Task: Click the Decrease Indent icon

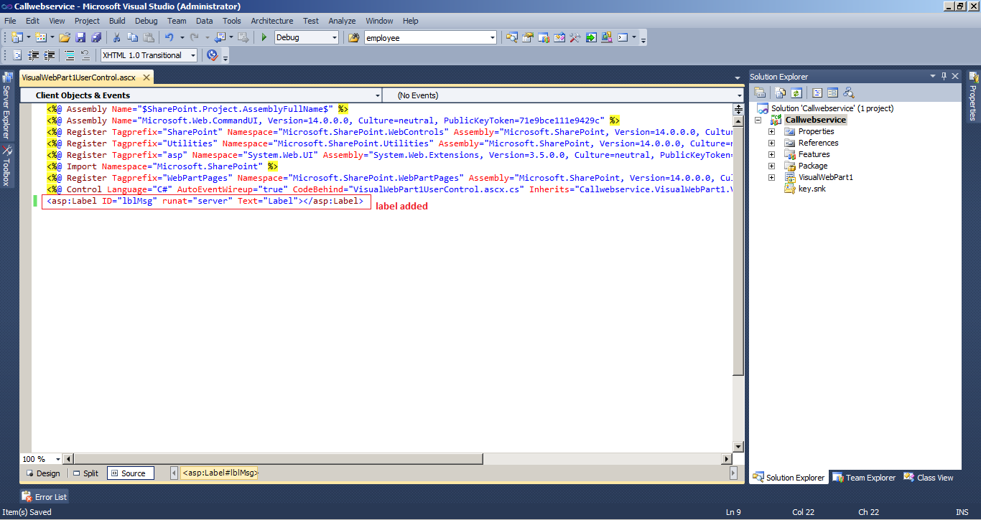Action: pyautogui.click(x=33, y=55)
